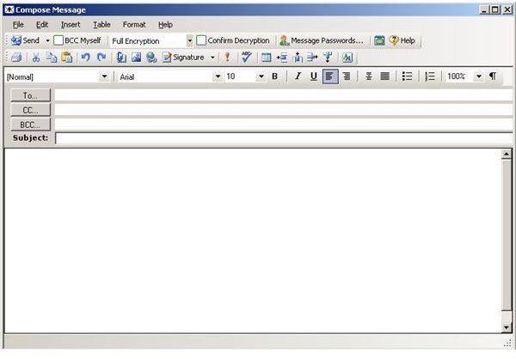Click the Send button
The height and width of the screenshot is (359, 516).
(x=25, y=40)
